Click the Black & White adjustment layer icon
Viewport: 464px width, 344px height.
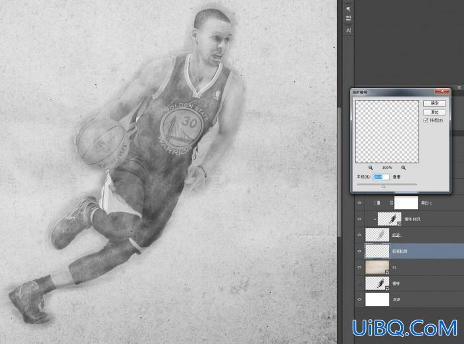click(x=377, y=203)
